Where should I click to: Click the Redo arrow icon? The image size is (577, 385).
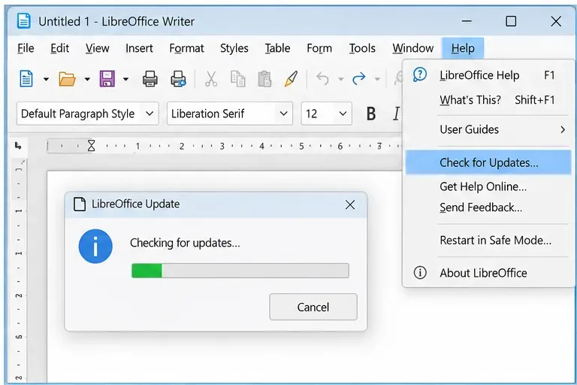[x=359, y=78]
